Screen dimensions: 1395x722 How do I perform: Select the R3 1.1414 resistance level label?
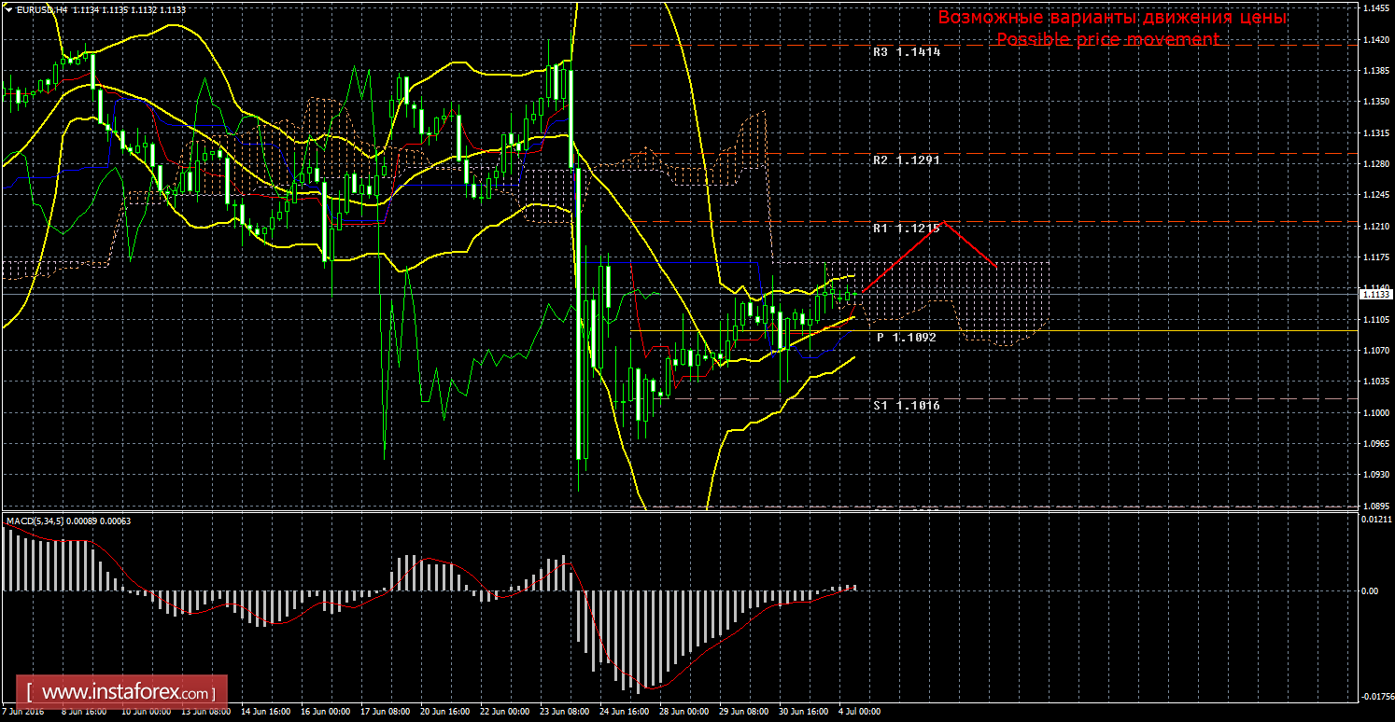point(906,53)
